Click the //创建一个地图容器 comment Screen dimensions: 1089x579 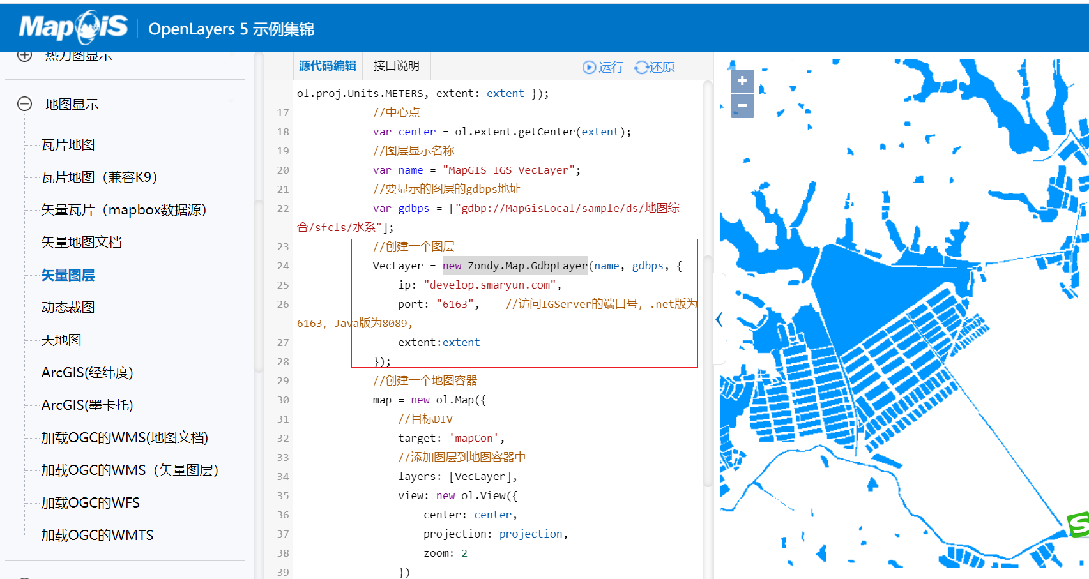[x=425, y=380]
